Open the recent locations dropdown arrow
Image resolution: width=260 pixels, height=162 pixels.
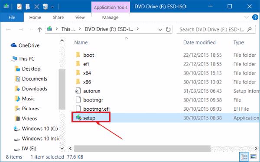31,30
